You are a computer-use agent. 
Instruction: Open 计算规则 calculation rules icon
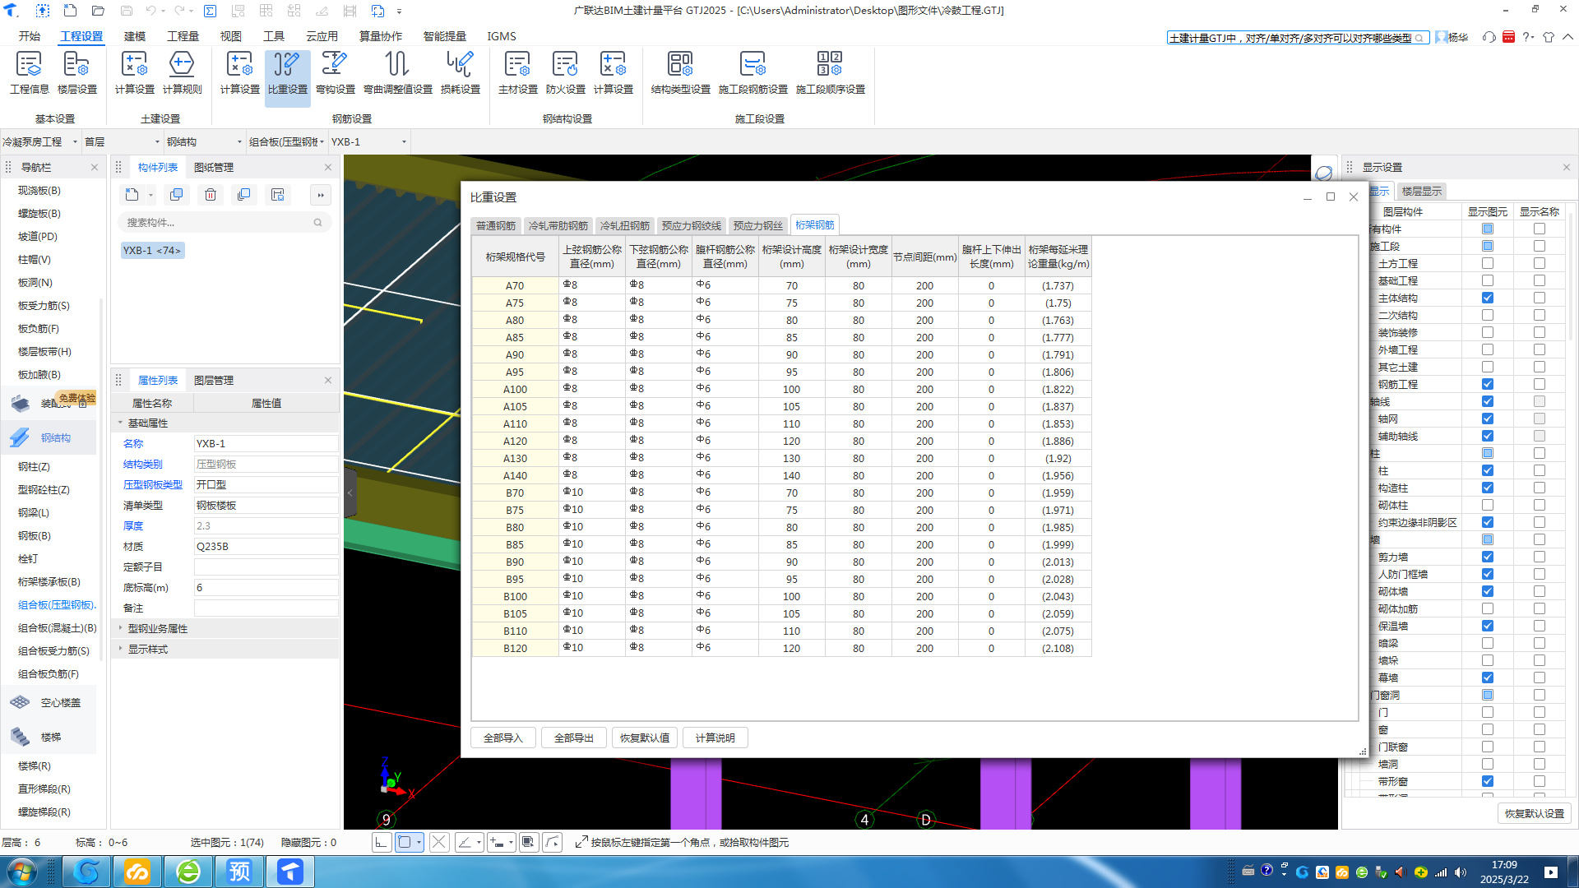[182, 72]
